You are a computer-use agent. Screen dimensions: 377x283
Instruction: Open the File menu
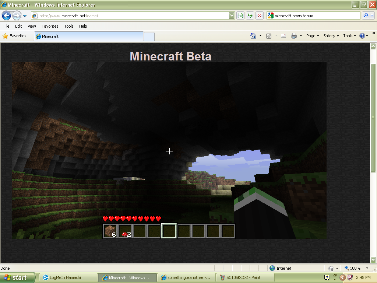(x=7, y=26)
